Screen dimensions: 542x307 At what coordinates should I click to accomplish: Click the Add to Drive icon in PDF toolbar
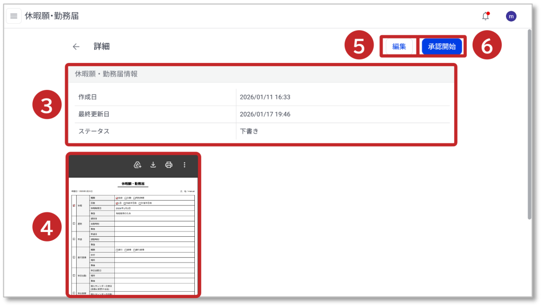[138, 165]
